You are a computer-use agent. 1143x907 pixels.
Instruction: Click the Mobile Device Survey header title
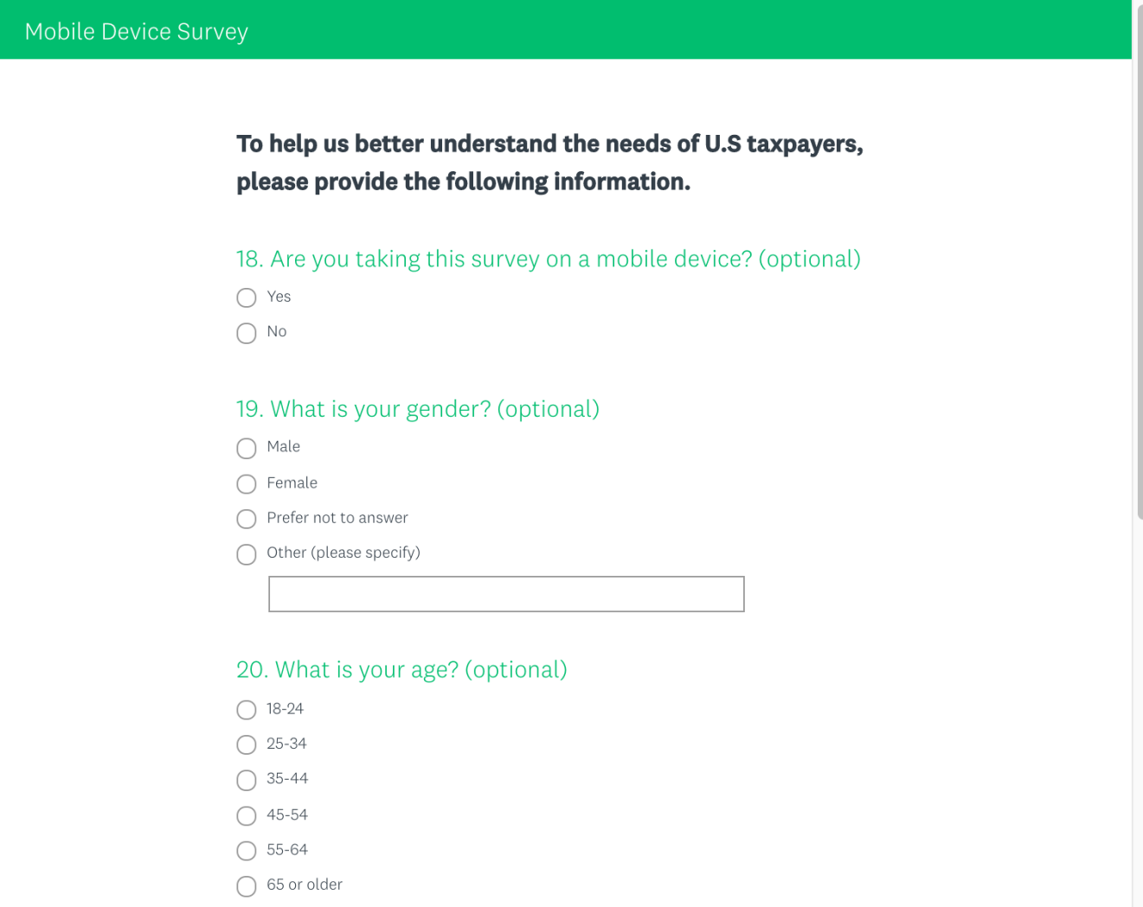[137, 32]
